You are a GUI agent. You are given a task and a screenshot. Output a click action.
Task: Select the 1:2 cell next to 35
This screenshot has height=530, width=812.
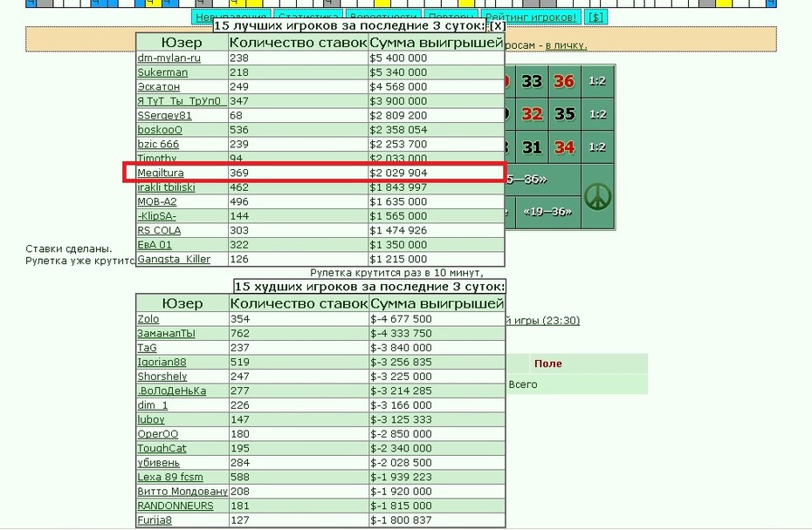pyautogui.click(x=597, y=114)
